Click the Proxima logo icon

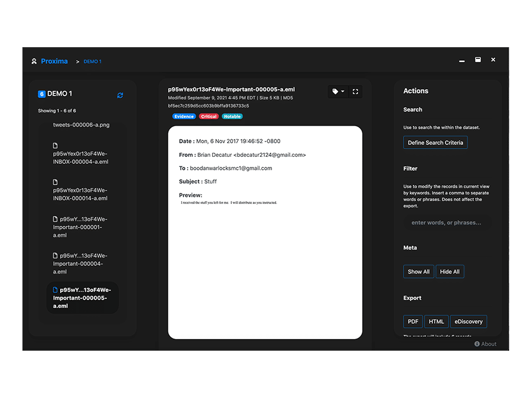tap(34, 61)
